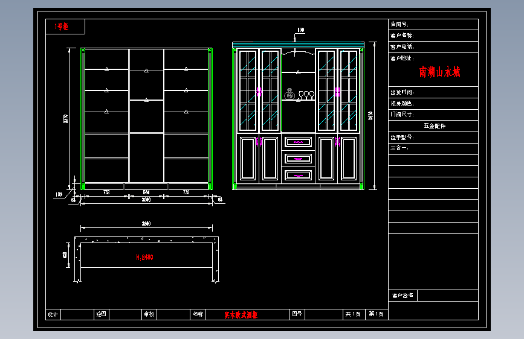Click the "图号" cell in title strip
Image resolution: width=524 pixels, height=339 pixels.
tap(297, 314)
